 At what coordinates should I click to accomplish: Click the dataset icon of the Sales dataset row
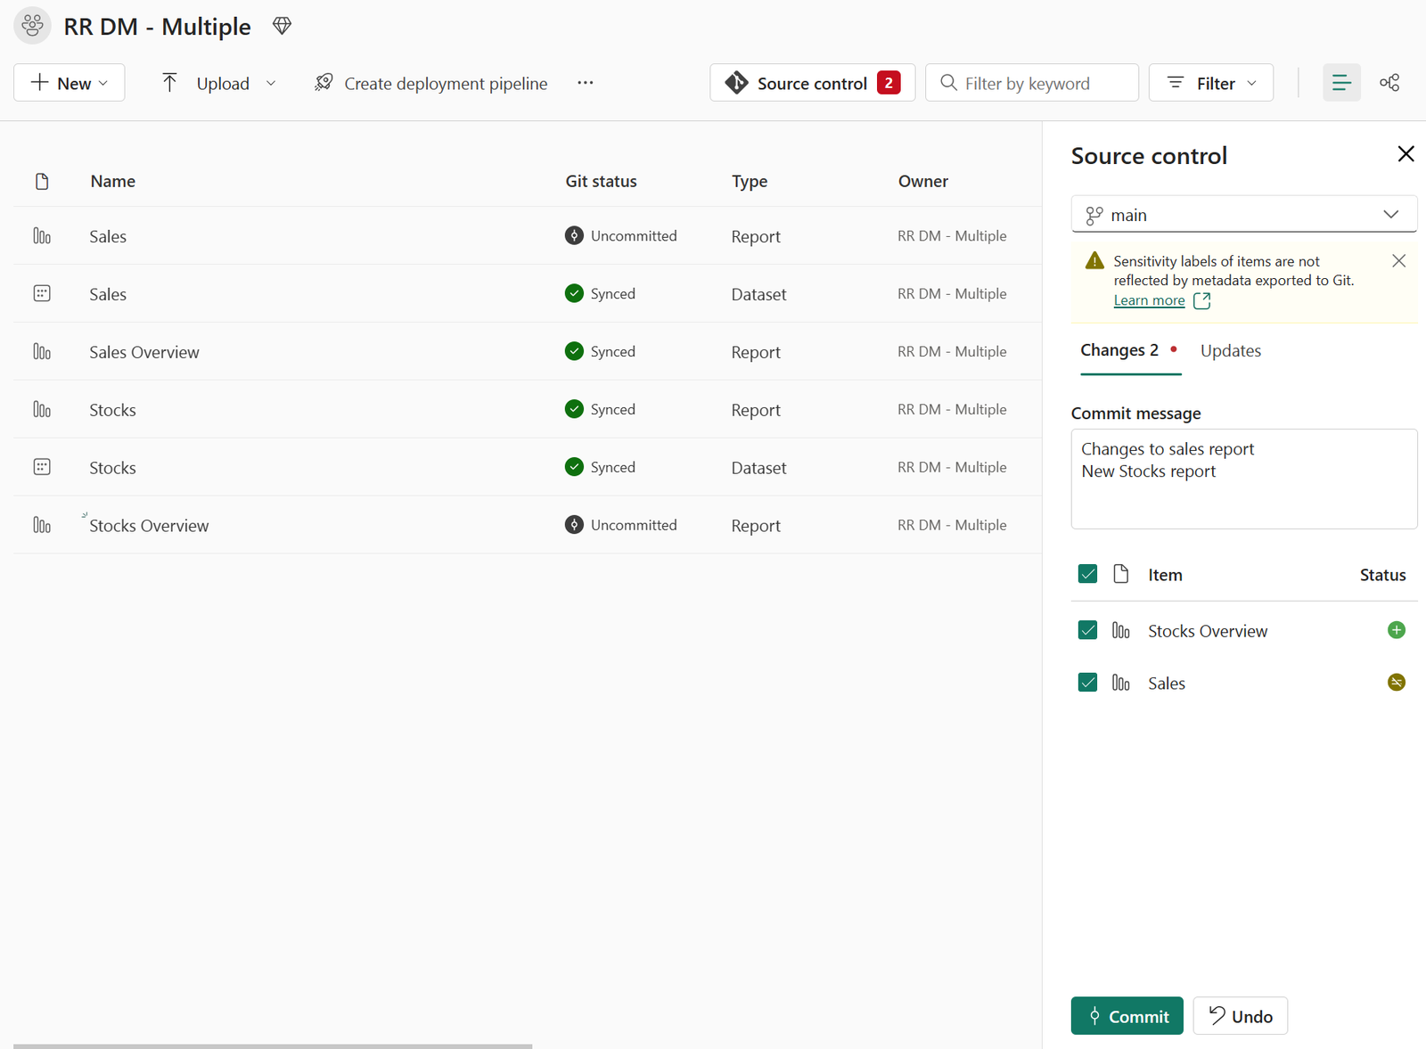42,293
